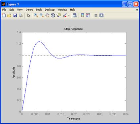This screenshot has width=140, height=124.
Task: Select the Rotate 3D tool
Action: tap(53, 15)
